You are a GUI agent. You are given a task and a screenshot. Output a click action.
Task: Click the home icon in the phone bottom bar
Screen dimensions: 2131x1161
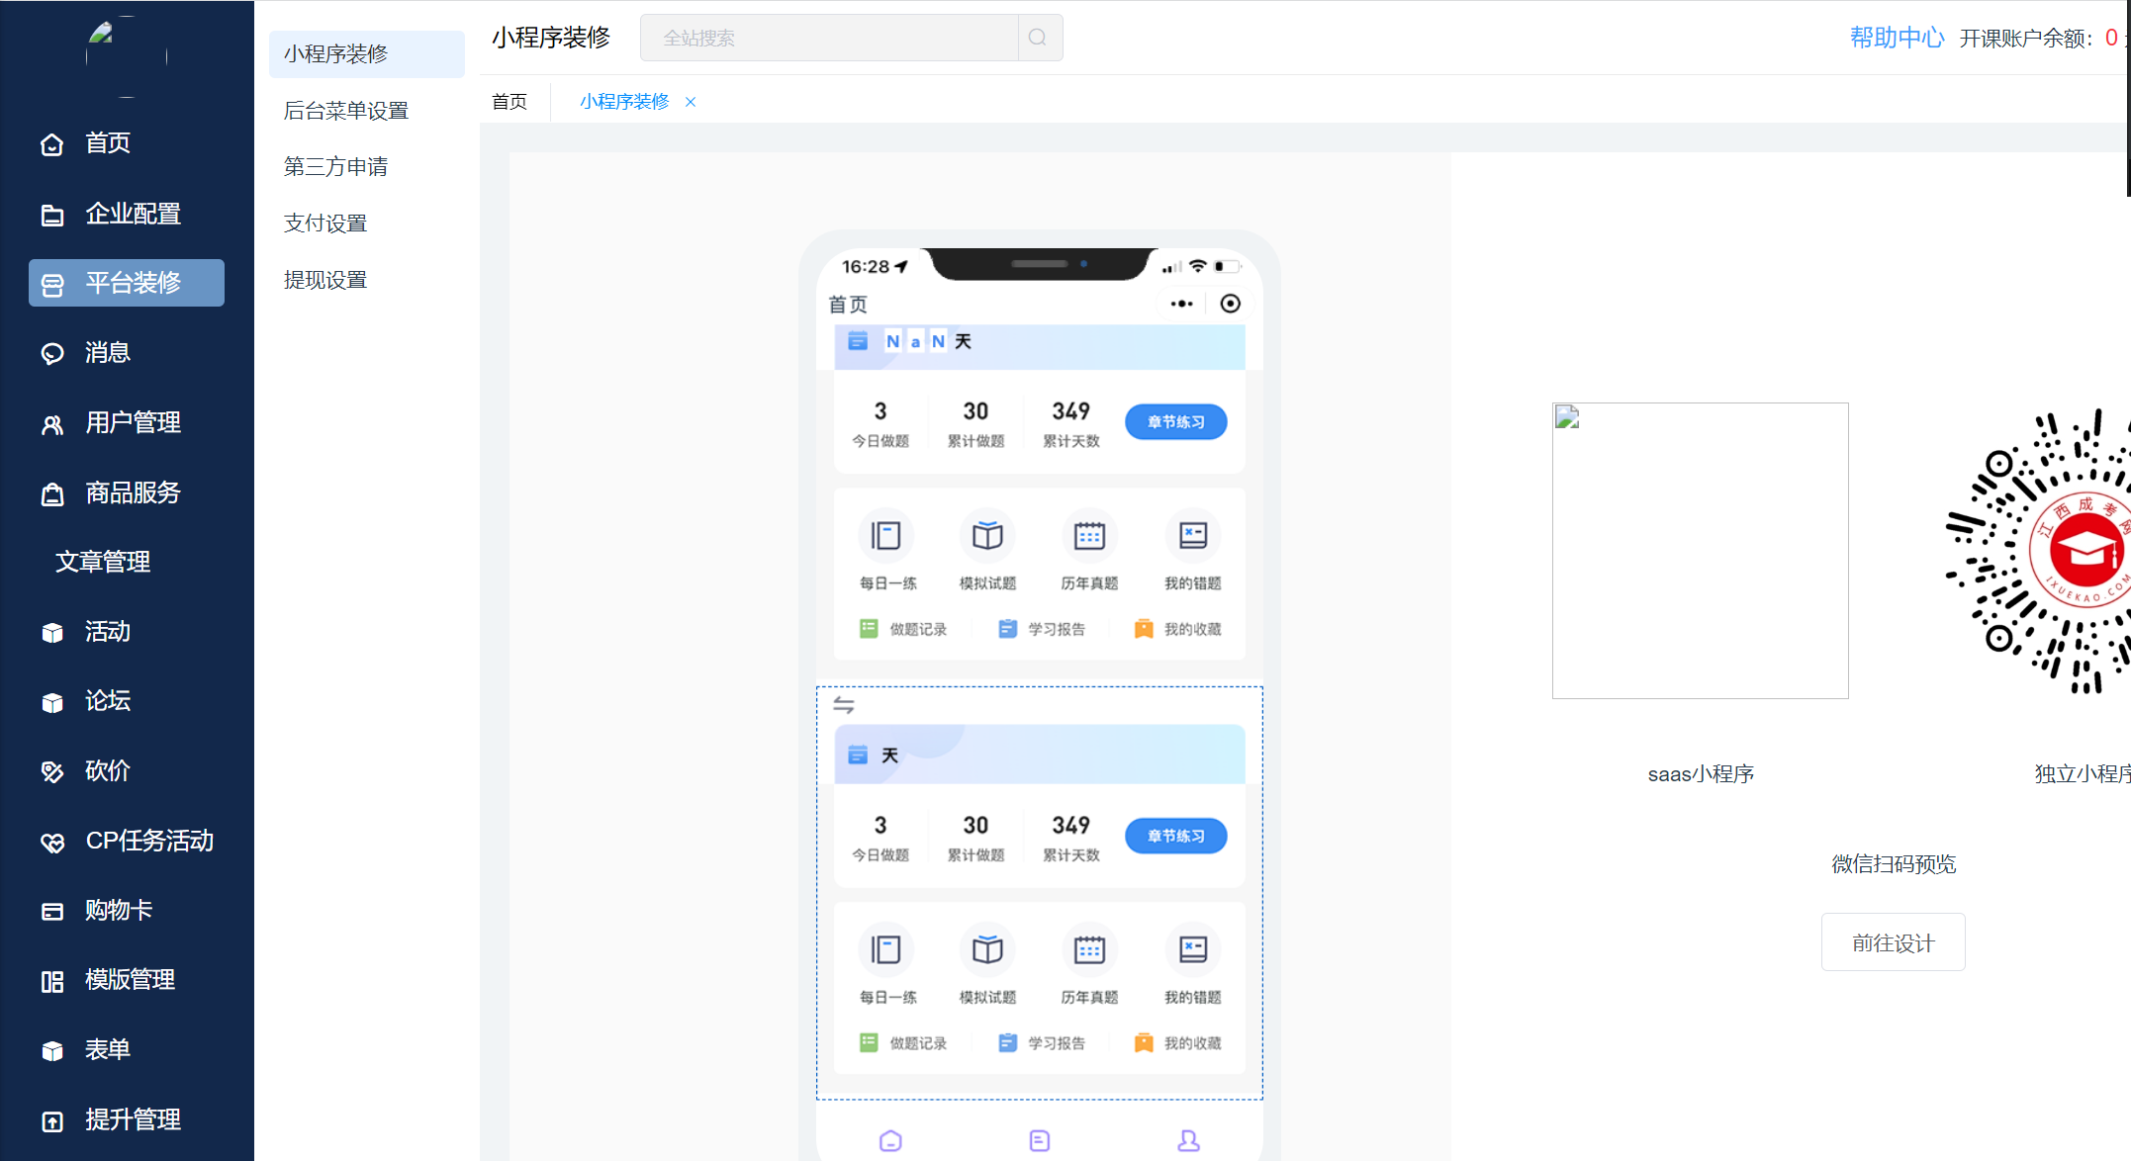tap(890, 1141)
